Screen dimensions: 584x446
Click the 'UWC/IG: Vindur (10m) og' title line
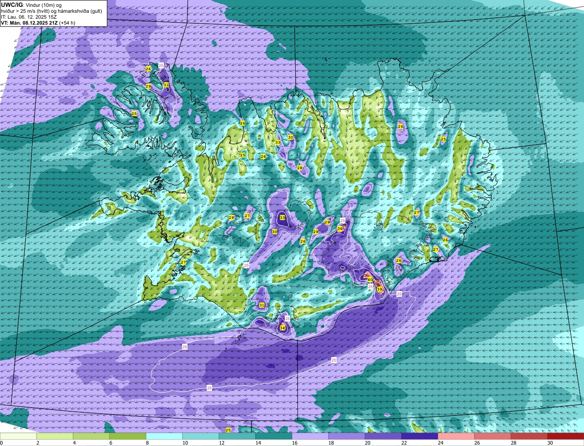(31, 5)
